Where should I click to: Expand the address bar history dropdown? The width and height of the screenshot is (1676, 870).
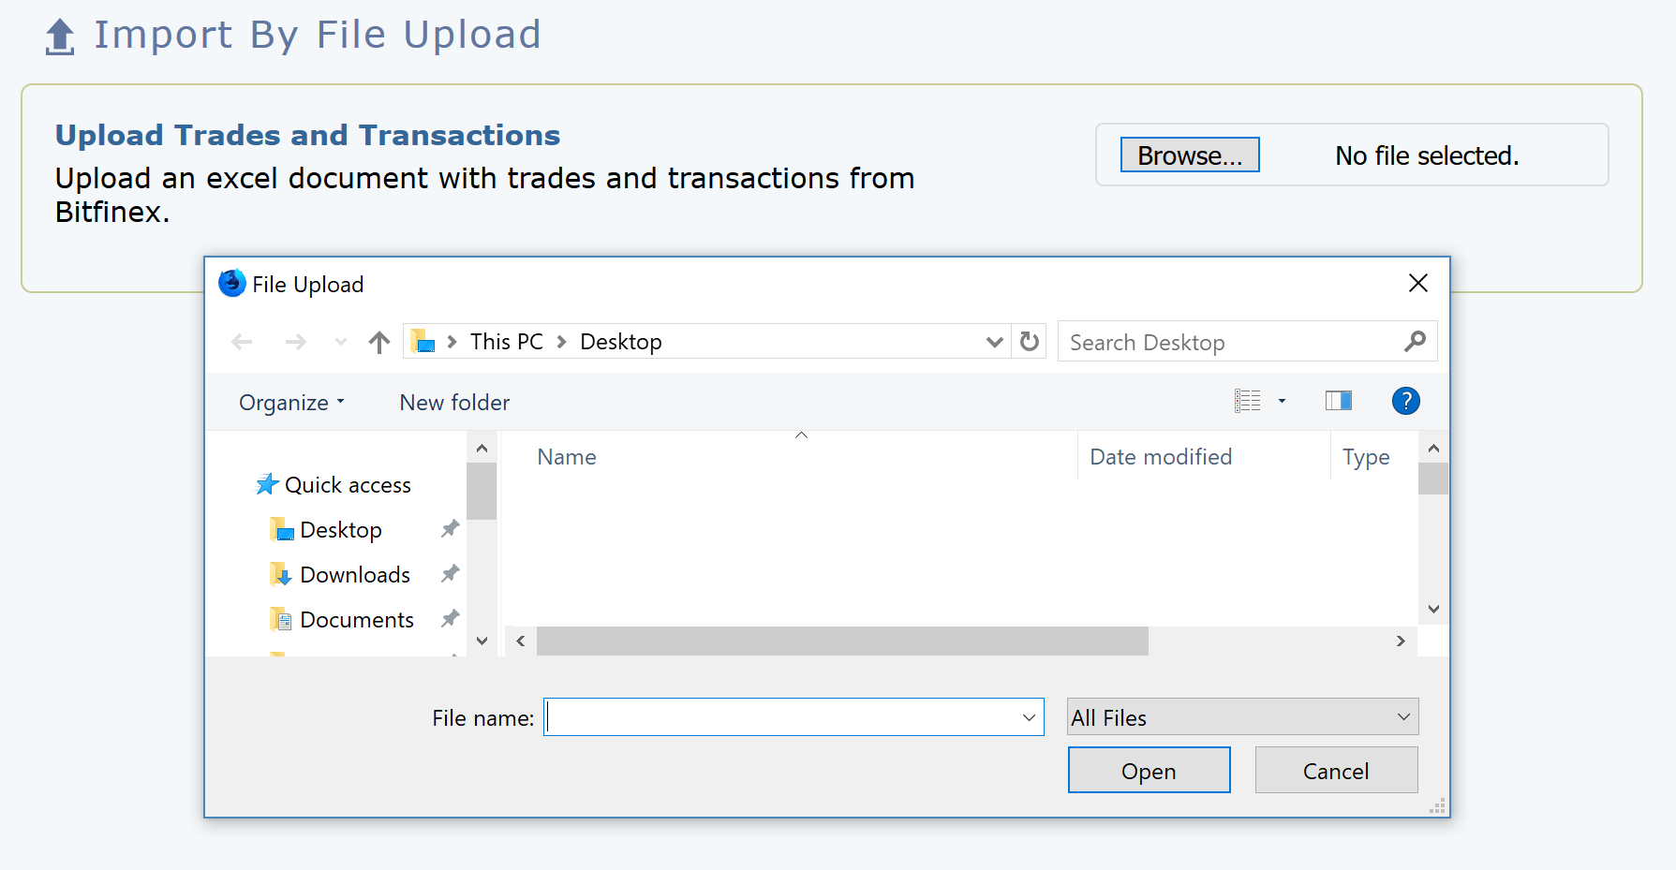point(994,343)
